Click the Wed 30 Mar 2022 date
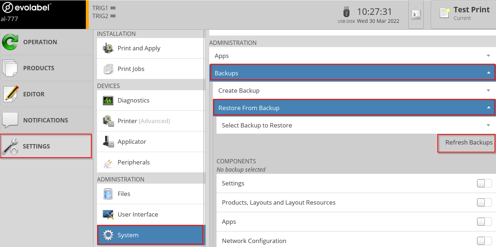This screenshot has width=496, height=247. coord(378,21)
